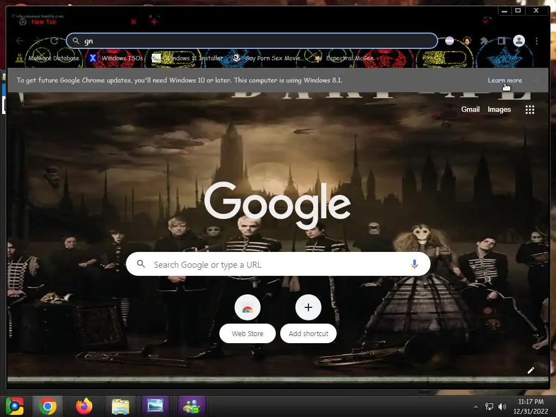Click the magnifier icon in Google search box
The width and height of the screenshot is (556, 417).
tap(141, 264)
